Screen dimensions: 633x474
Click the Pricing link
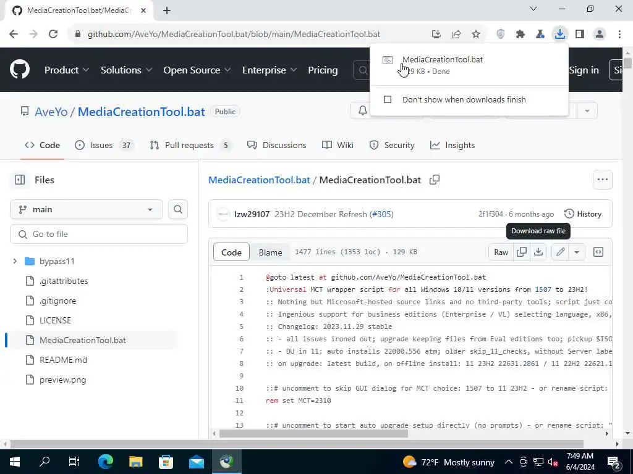point(323,70)
